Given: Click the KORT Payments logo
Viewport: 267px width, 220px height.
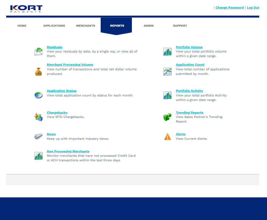Looking at the screenshot, I should point(26,9).
